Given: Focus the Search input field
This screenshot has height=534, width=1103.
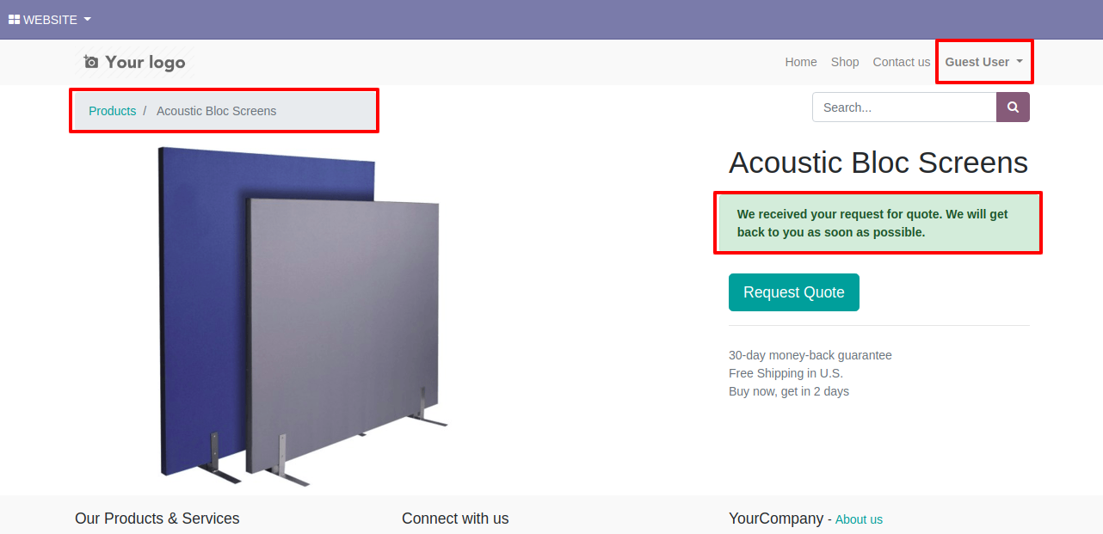Looking at the screenshot, I should click(904, 107).
